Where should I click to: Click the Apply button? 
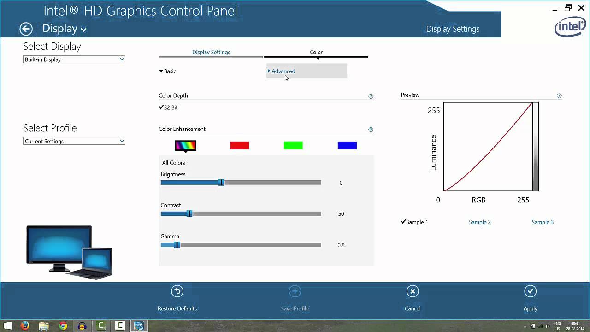[531, 299]
